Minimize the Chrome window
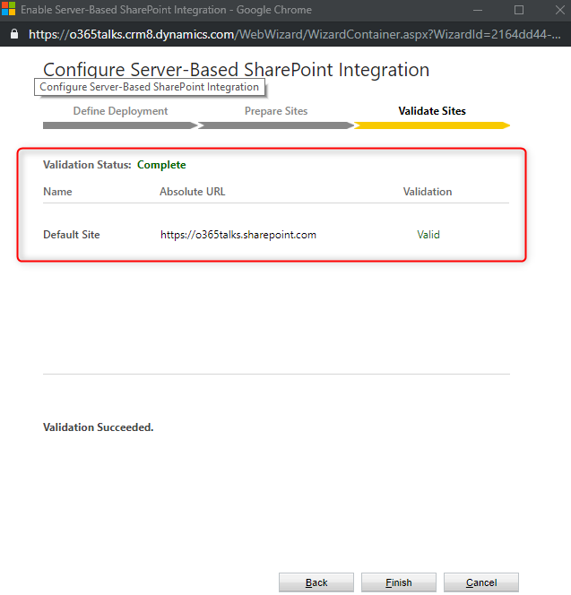The height and width of the screenshot is (595, 571). pos(478,10)
